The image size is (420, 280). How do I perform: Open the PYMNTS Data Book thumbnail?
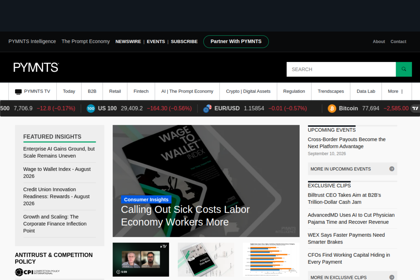pyautogui.click(x=206, y=260)
